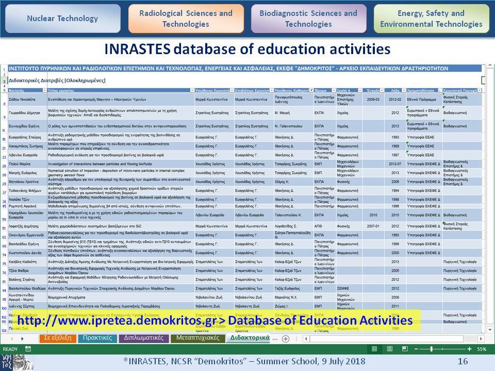Zoom in using the plus icon
Image resolution: width=495 pixels, height=371 pixels.
click(x=469, y=349)
